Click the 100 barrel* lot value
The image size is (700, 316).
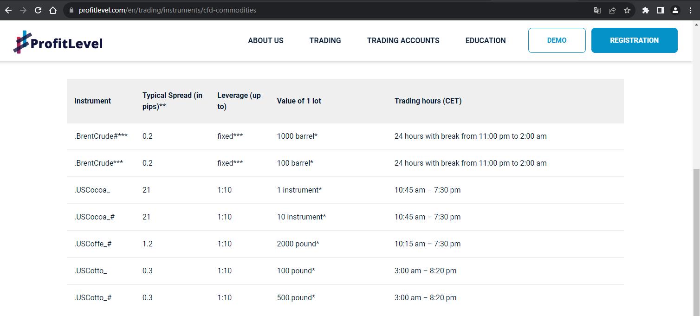click(x=295, y=163)
